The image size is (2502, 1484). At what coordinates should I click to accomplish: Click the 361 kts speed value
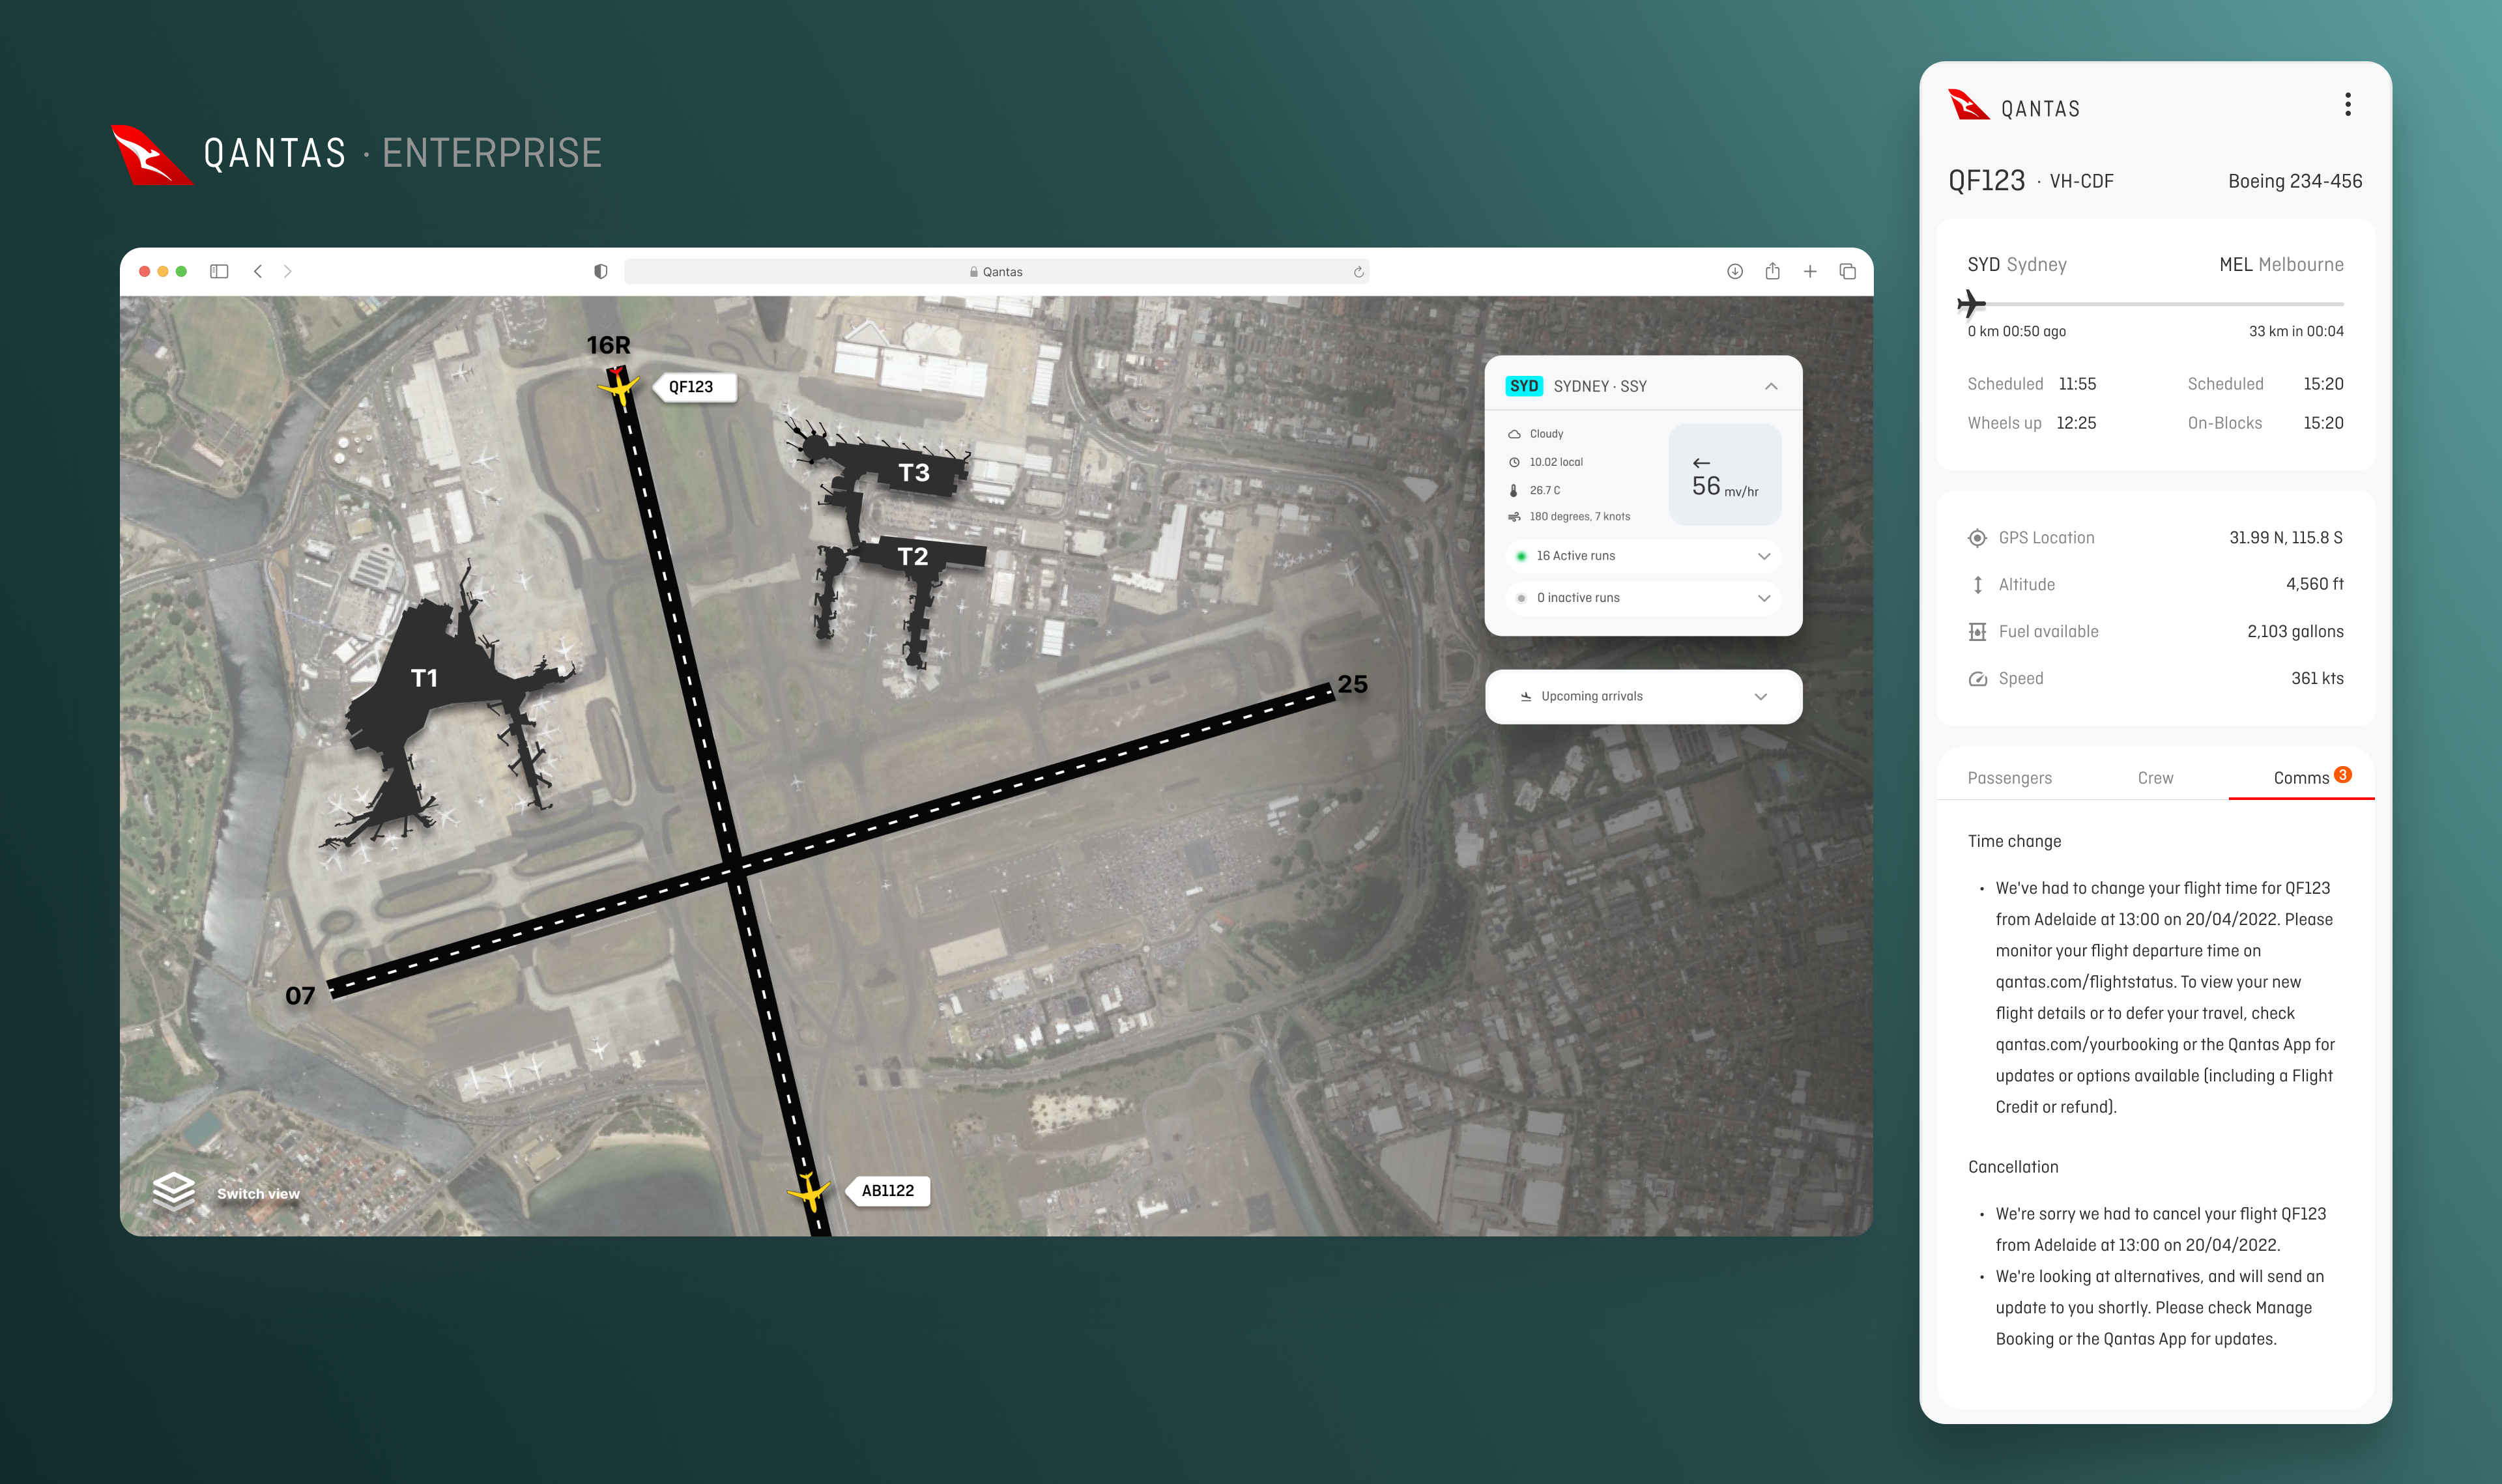click(2317, 678)
